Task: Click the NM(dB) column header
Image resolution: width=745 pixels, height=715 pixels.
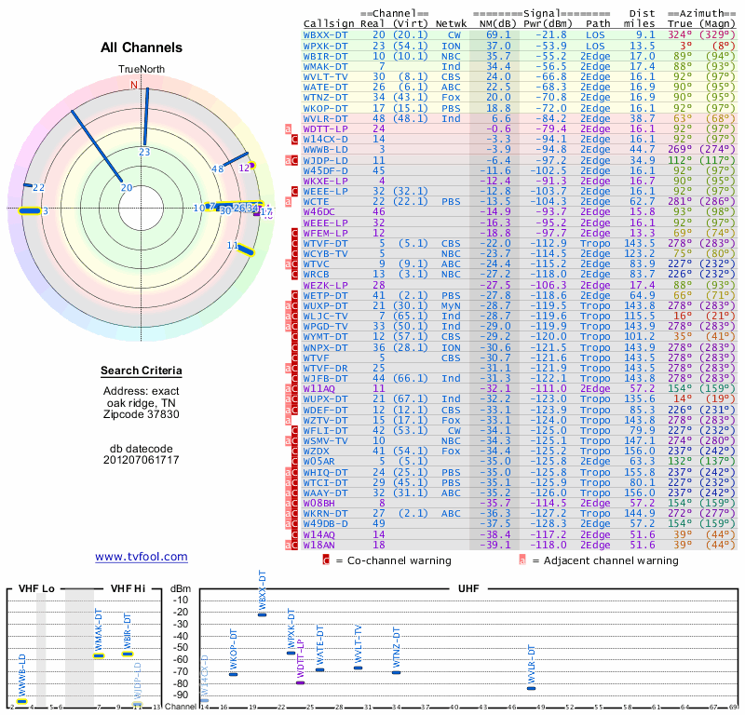Action: pos(498,24)
